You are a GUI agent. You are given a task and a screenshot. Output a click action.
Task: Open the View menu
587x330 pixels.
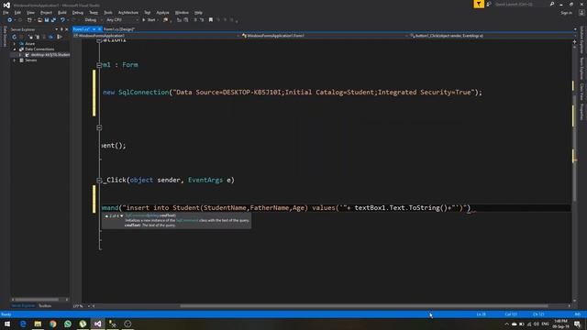[30, 12]
